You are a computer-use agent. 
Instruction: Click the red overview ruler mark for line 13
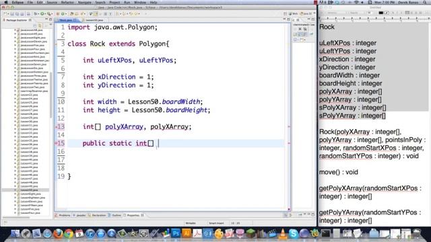tap(289, 127)
